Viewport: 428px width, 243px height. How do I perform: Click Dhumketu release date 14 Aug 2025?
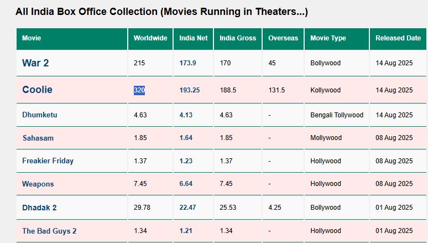coord(394,115)
